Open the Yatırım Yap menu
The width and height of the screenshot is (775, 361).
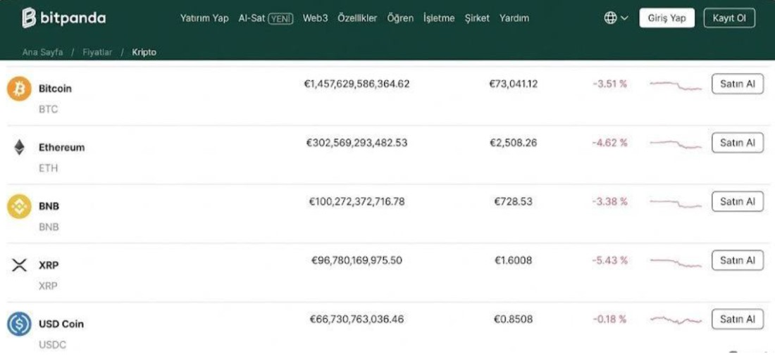tap(204, 18)
